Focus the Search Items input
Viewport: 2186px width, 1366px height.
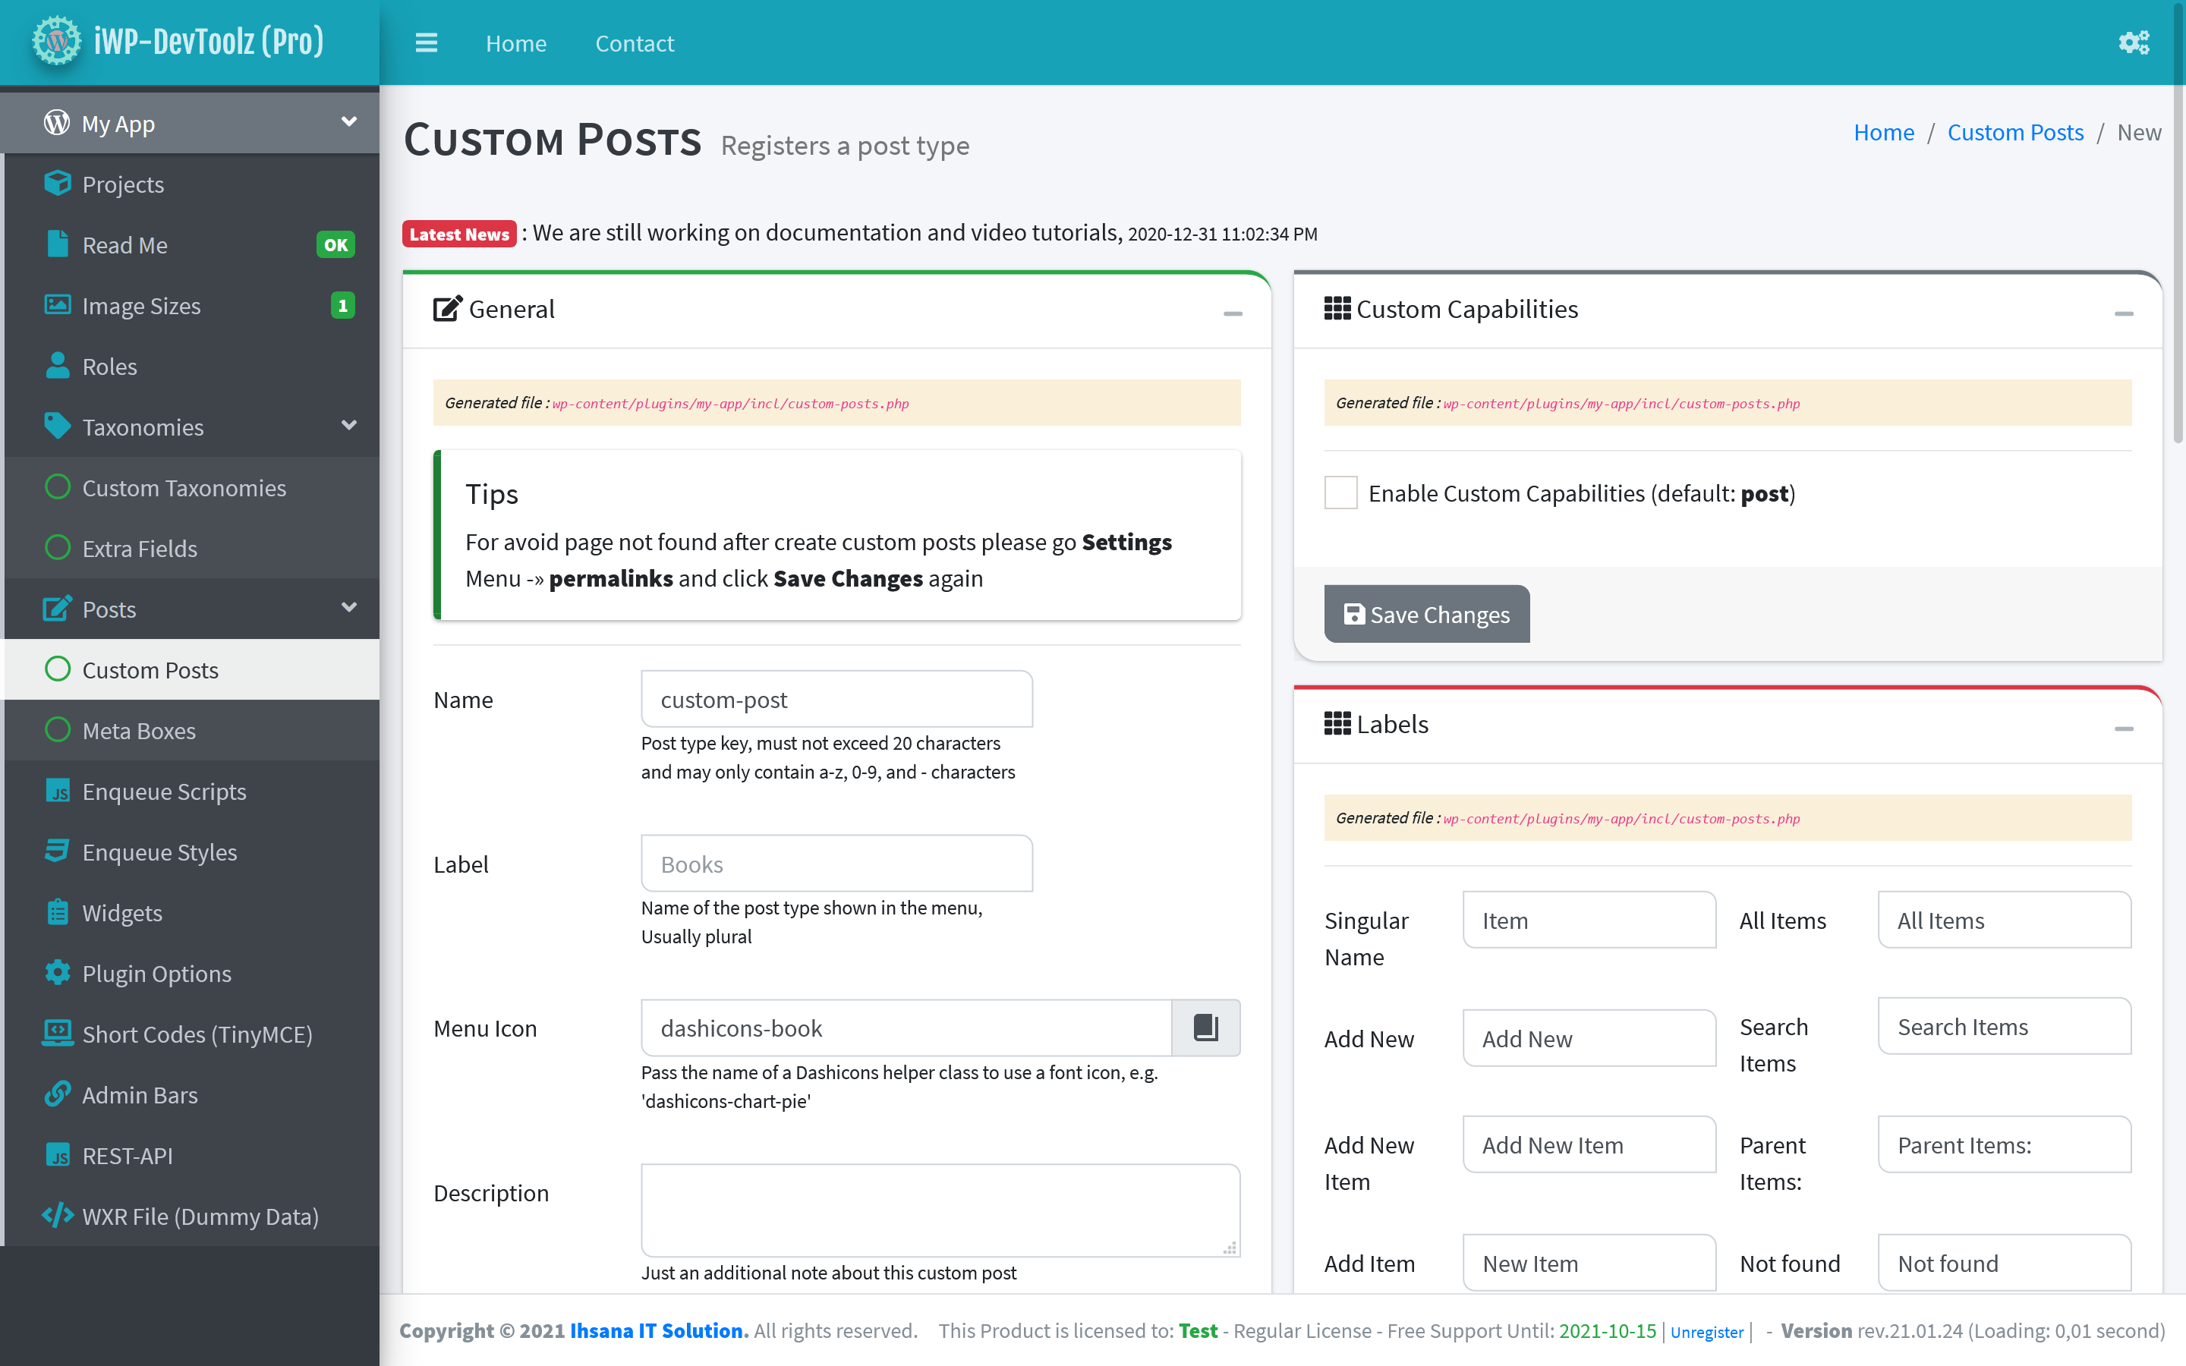(x=2005, y=1026)
